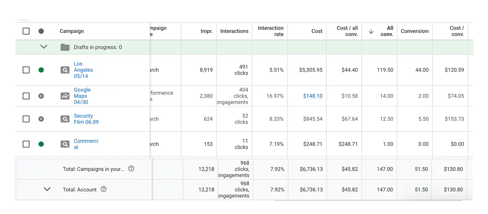Sort by Cost / conv. column header
Viewport: 488px width, 214px height.
[457, 31]
